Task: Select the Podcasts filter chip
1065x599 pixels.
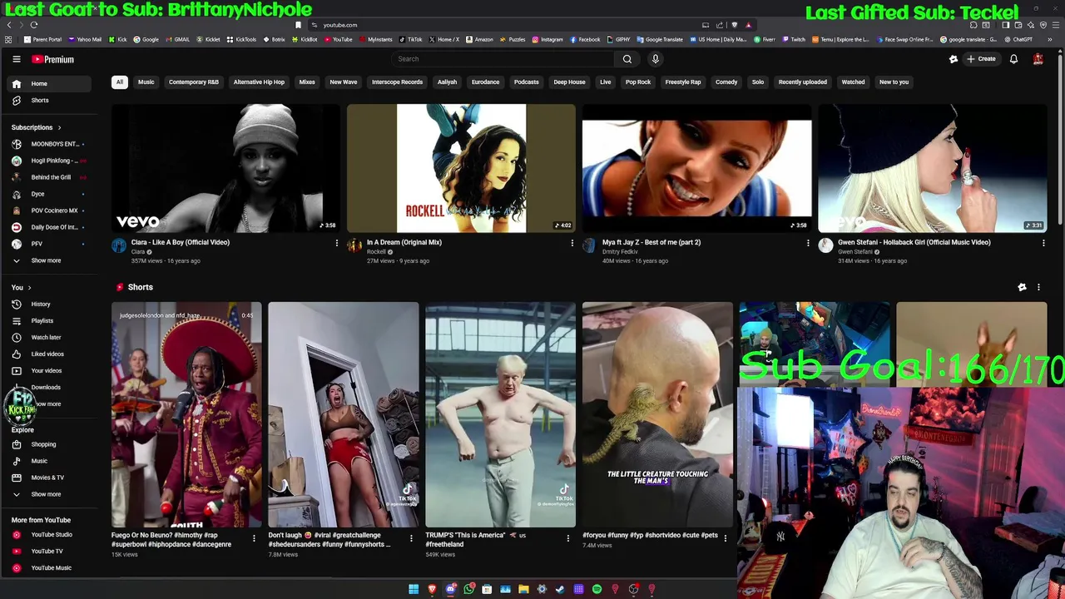Action: [527, 82]
